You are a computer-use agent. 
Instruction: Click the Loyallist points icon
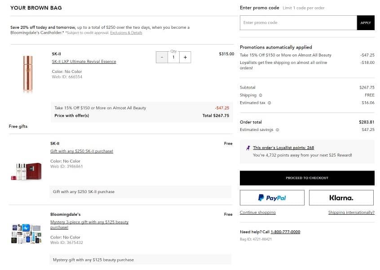point(248,148)
